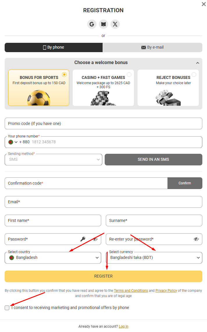Open the Terms and Conditions link

pyautogui.click(x=131, y=291)
